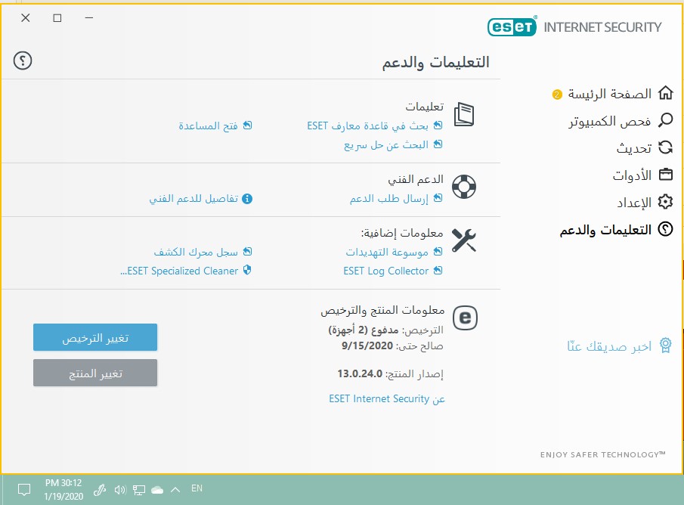Click section heading معلومات إضافية
684x505 pixels.
(402, 233)
